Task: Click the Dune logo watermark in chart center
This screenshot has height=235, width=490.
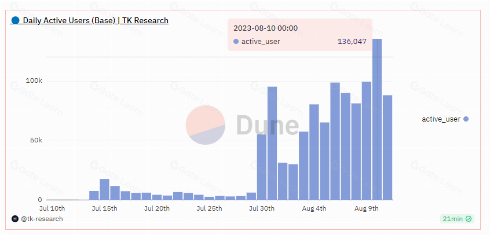Action: coord(242,124)
